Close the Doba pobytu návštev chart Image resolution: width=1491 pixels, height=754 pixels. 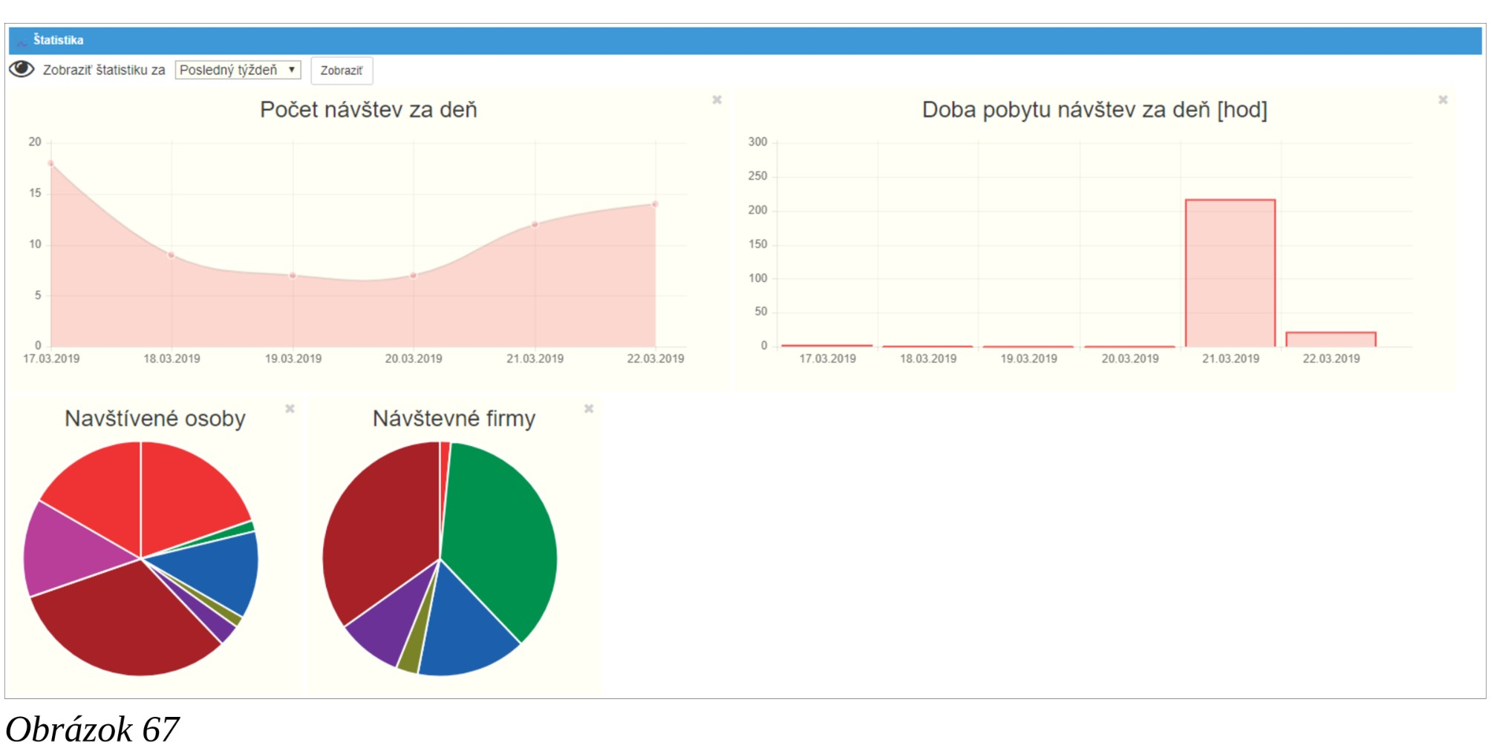point(1443,99)
